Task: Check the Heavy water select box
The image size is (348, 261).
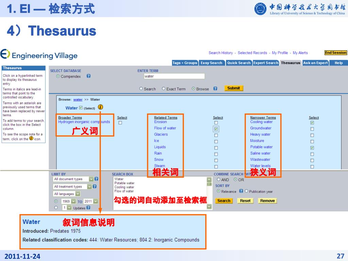Action: point(312,135)
